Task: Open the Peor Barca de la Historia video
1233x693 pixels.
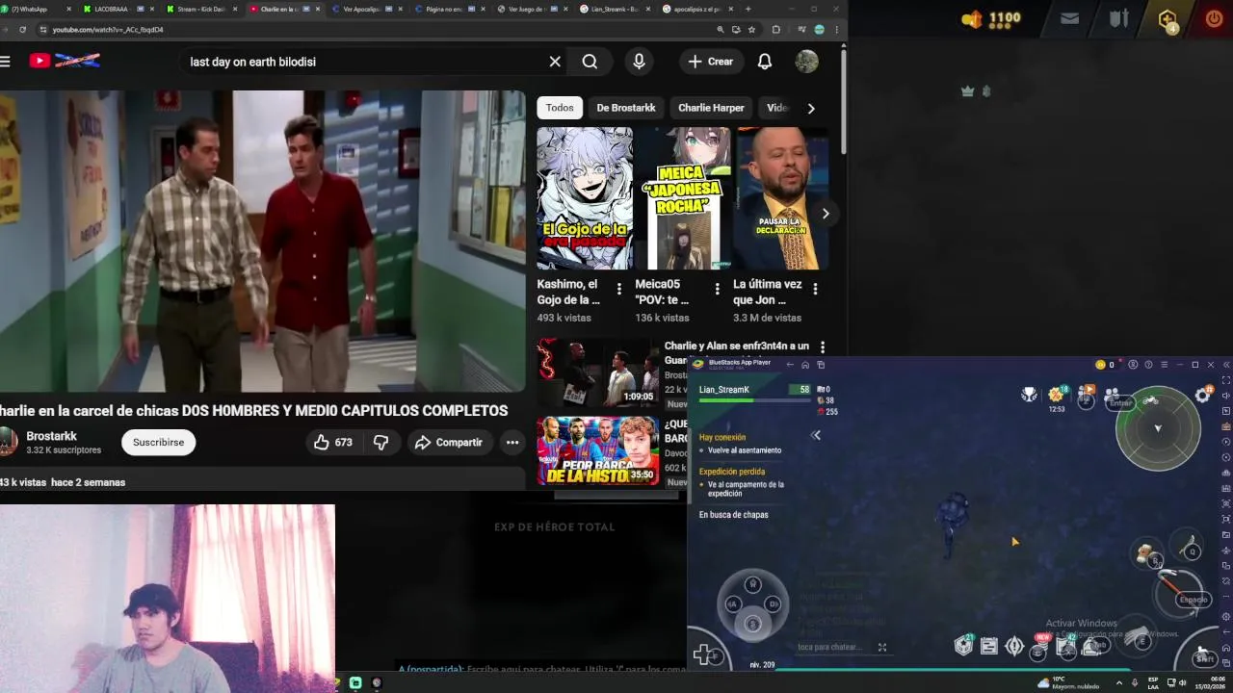Action: click(597, 450)
